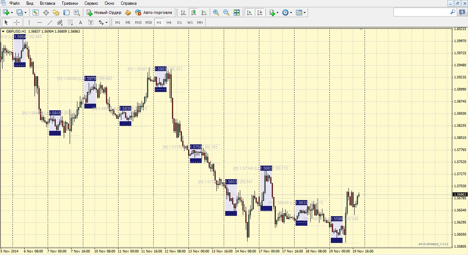Click the Zoom In magnifier icon

(216, 12)
